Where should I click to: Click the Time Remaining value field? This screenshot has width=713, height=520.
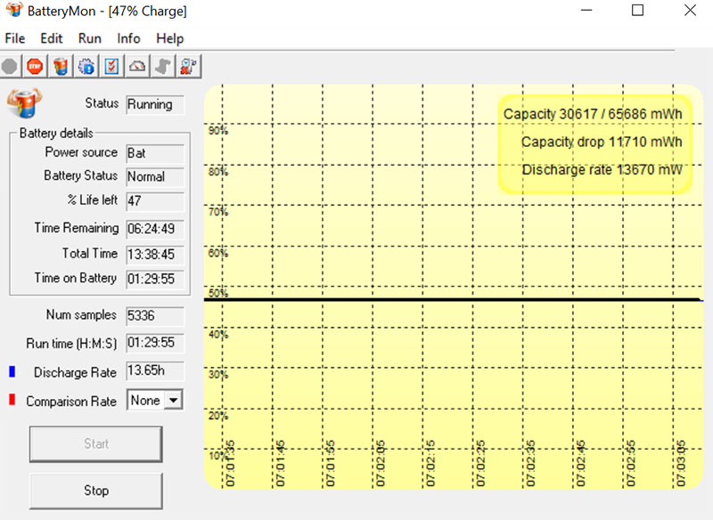tap(155, 229)
